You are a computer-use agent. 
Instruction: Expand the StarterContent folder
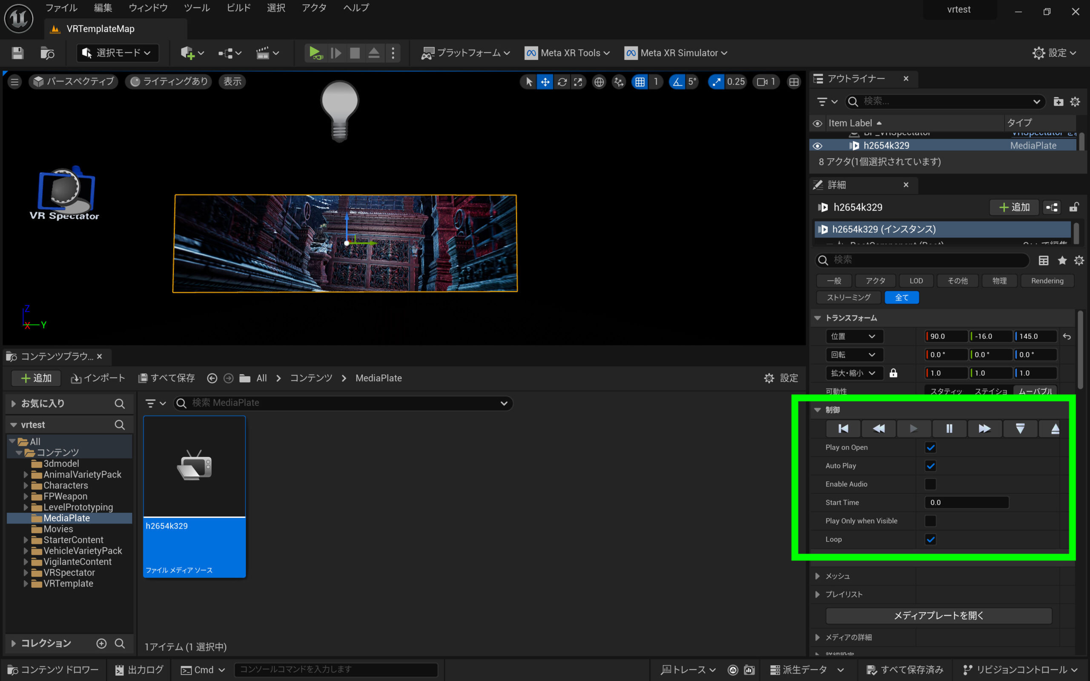pos(26,540)
